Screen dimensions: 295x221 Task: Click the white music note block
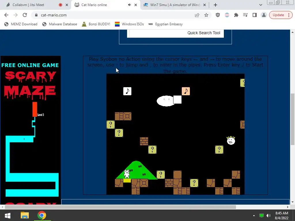tap(127, 91)
